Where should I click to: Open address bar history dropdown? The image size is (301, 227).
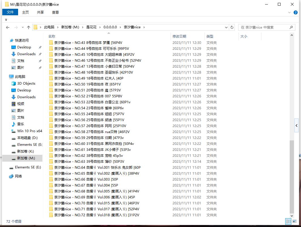click(226, 27)
